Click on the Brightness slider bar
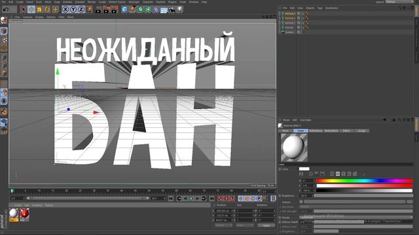The image size is (419, 235). coord(363,196)
